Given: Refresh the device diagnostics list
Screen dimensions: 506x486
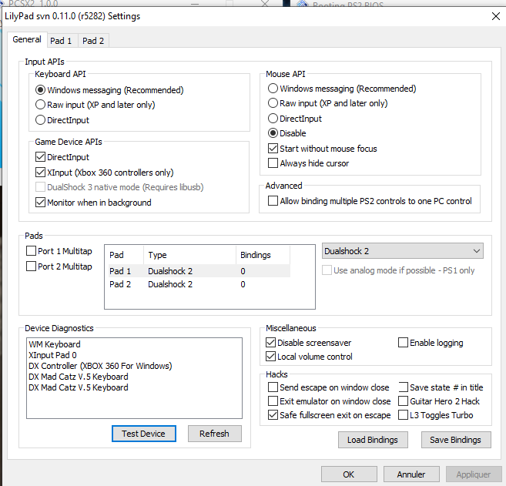Looking at the screenshot, I should click(214, 434).
